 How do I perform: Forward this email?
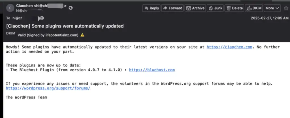[x=172, y=8]
